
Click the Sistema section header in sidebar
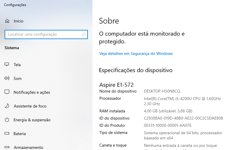pyautogui.click(x=12, y=48)
